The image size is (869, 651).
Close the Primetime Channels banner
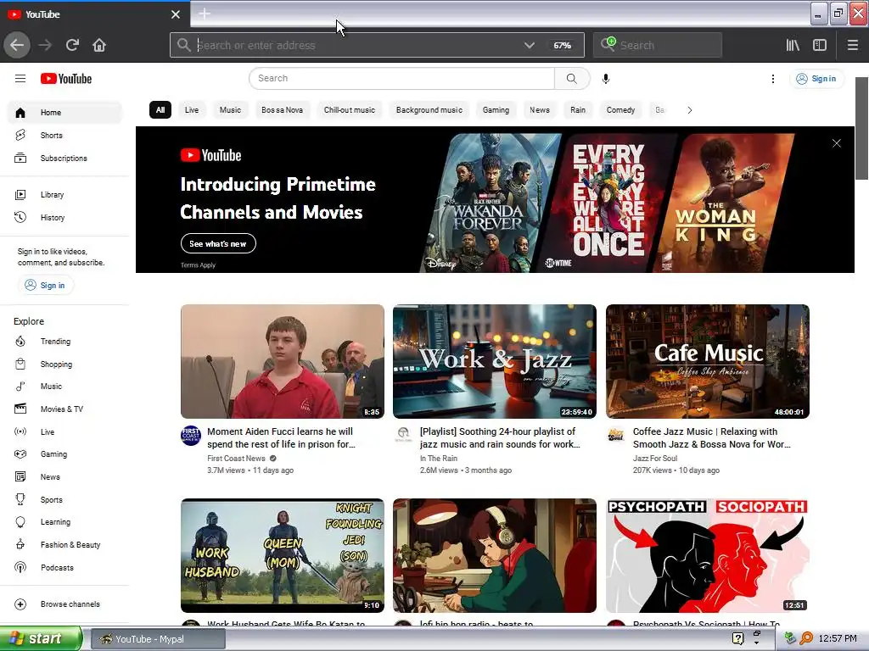coord(836,143)
